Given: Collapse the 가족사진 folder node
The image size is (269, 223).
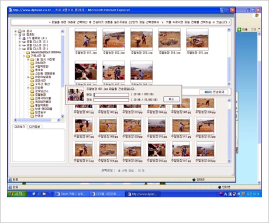Looking at the screenshot, I should 24,56.
